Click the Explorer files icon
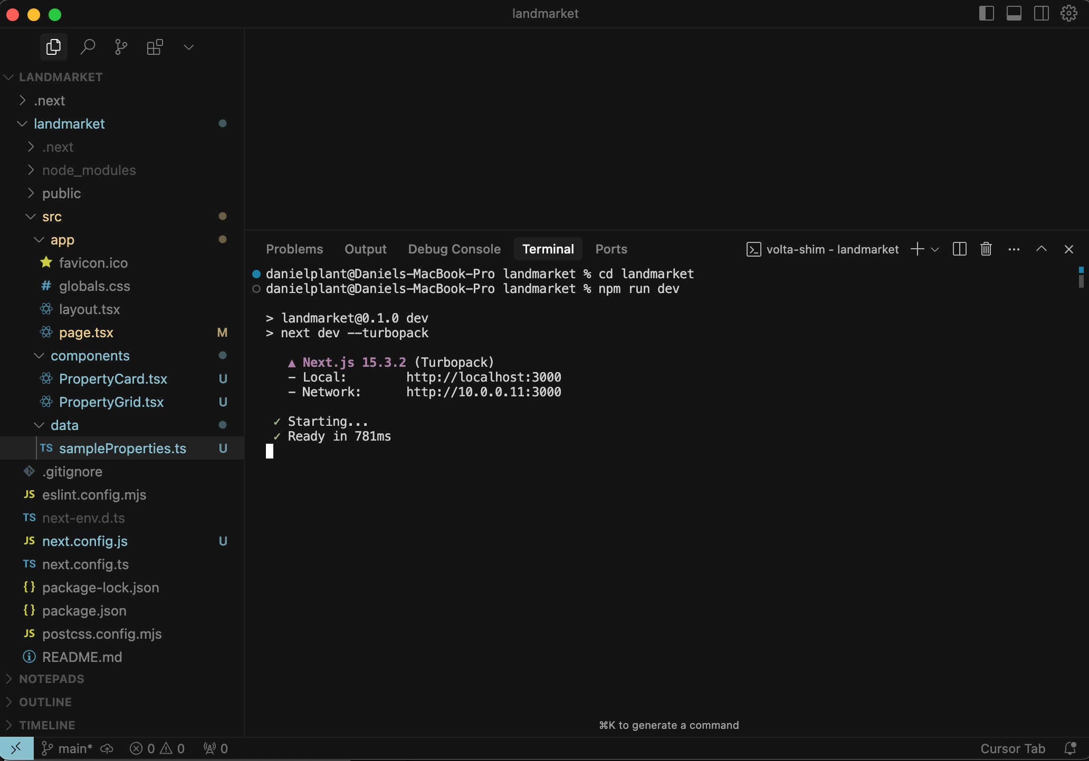 coord(53,47)
